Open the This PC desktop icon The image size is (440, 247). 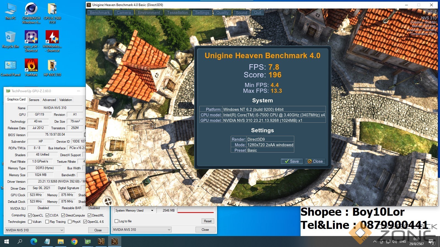tap(10, 11)
